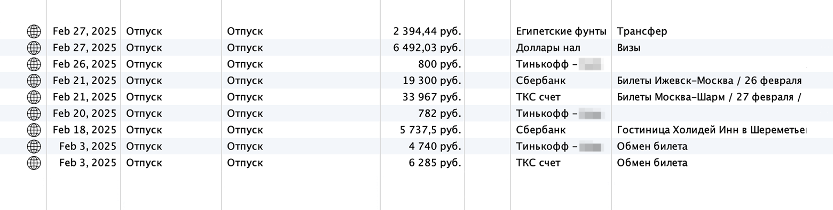Click globe icon in 33 967 руб. row
The height and width of the screenshot is (210, 833).
pos(34,97)
